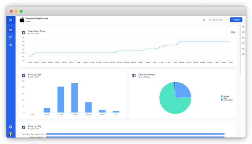Screen dimensions: 252x144
Task: Expand the Last 30 Days date dropdown
Action: coord(218,20)
